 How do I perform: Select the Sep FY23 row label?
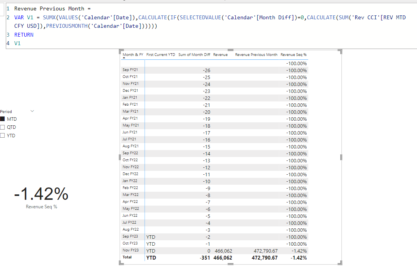[x=130, y=236]
